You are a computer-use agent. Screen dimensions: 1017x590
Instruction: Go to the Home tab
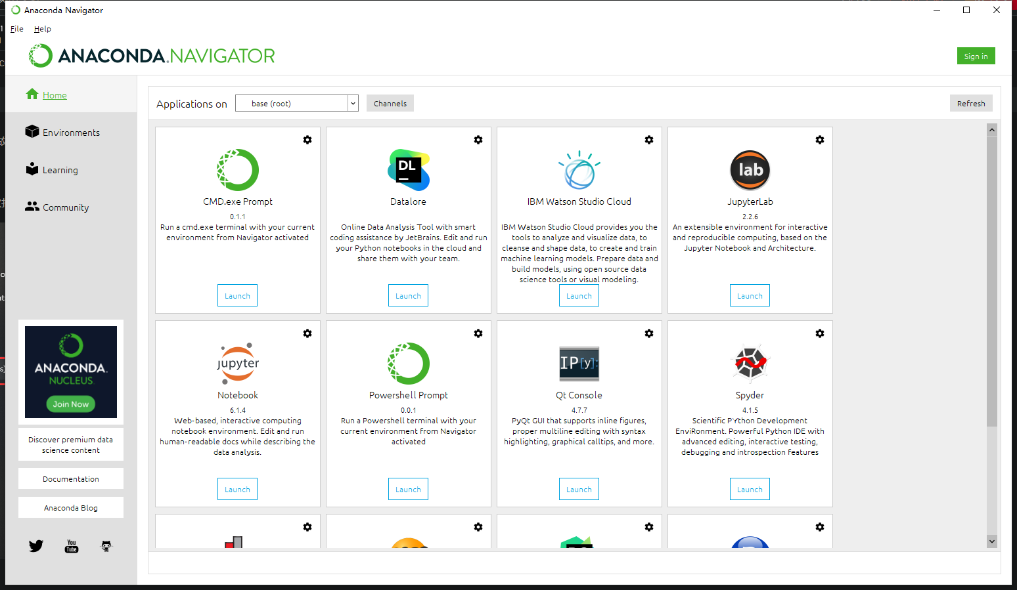coord(71,95)
